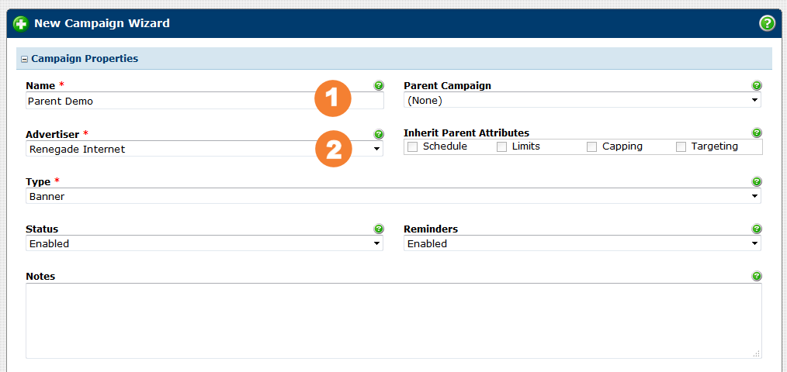The image size is (787, 372).
Task: Click into the Notes text area
Action: pos(393,320)
